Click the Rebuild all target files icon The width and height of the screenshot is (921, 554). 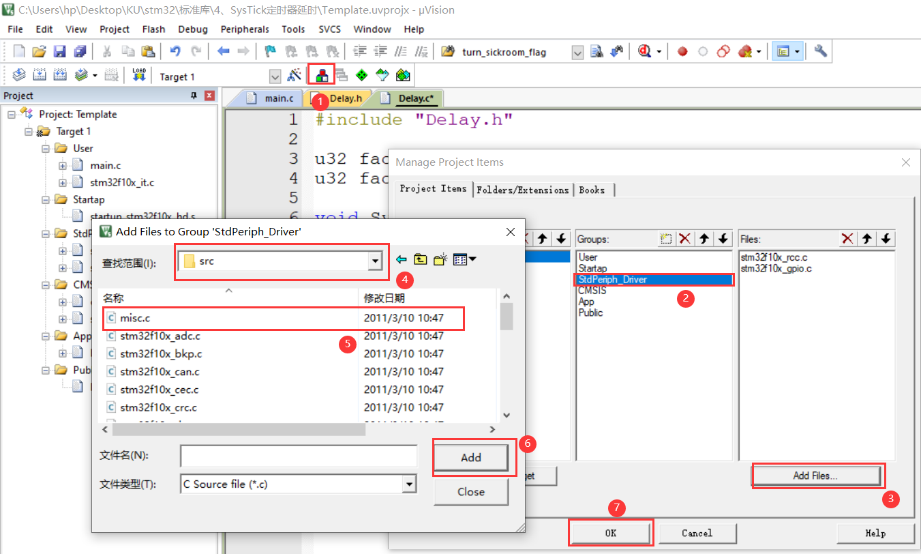point(60,76)
